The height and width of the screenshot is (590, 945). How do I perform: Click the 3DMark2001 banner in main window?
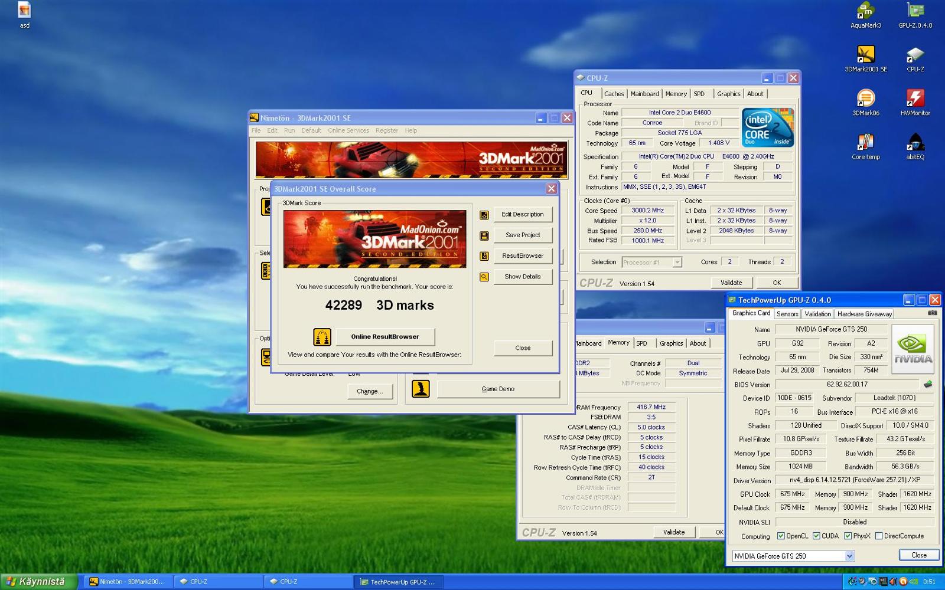[x=412, y=159]
